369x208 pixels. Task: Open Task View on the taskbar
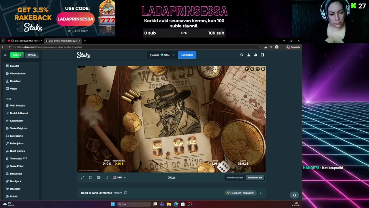pyautogui.click(x=155, y=204)
